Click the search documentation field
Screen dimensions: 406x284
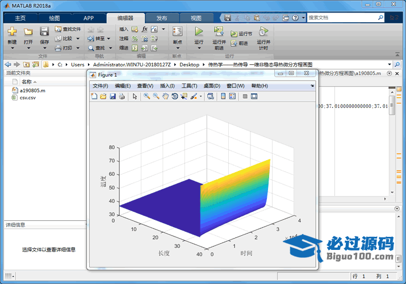tap(342, 18)
